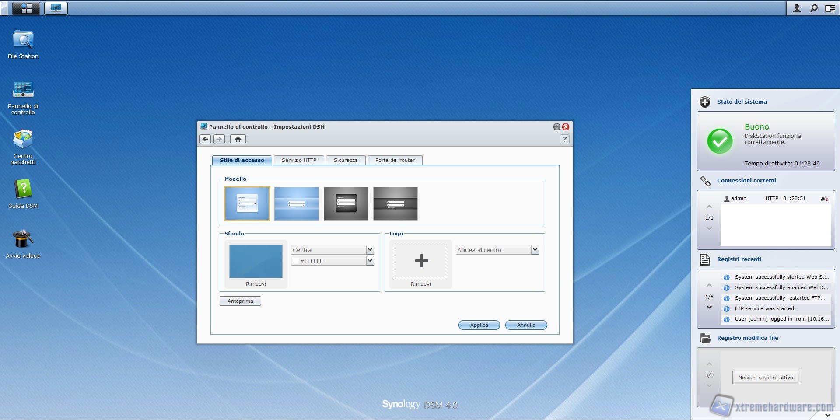Open File Station desktop icon

(x=23, y=41)
